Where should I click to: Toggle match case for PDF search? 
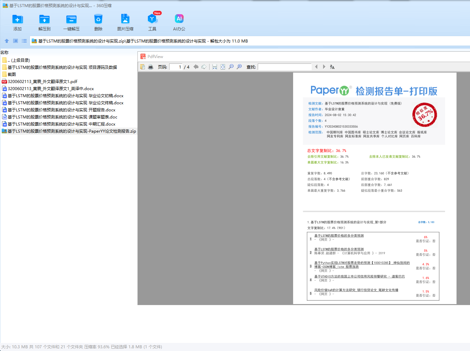(332, 67)
